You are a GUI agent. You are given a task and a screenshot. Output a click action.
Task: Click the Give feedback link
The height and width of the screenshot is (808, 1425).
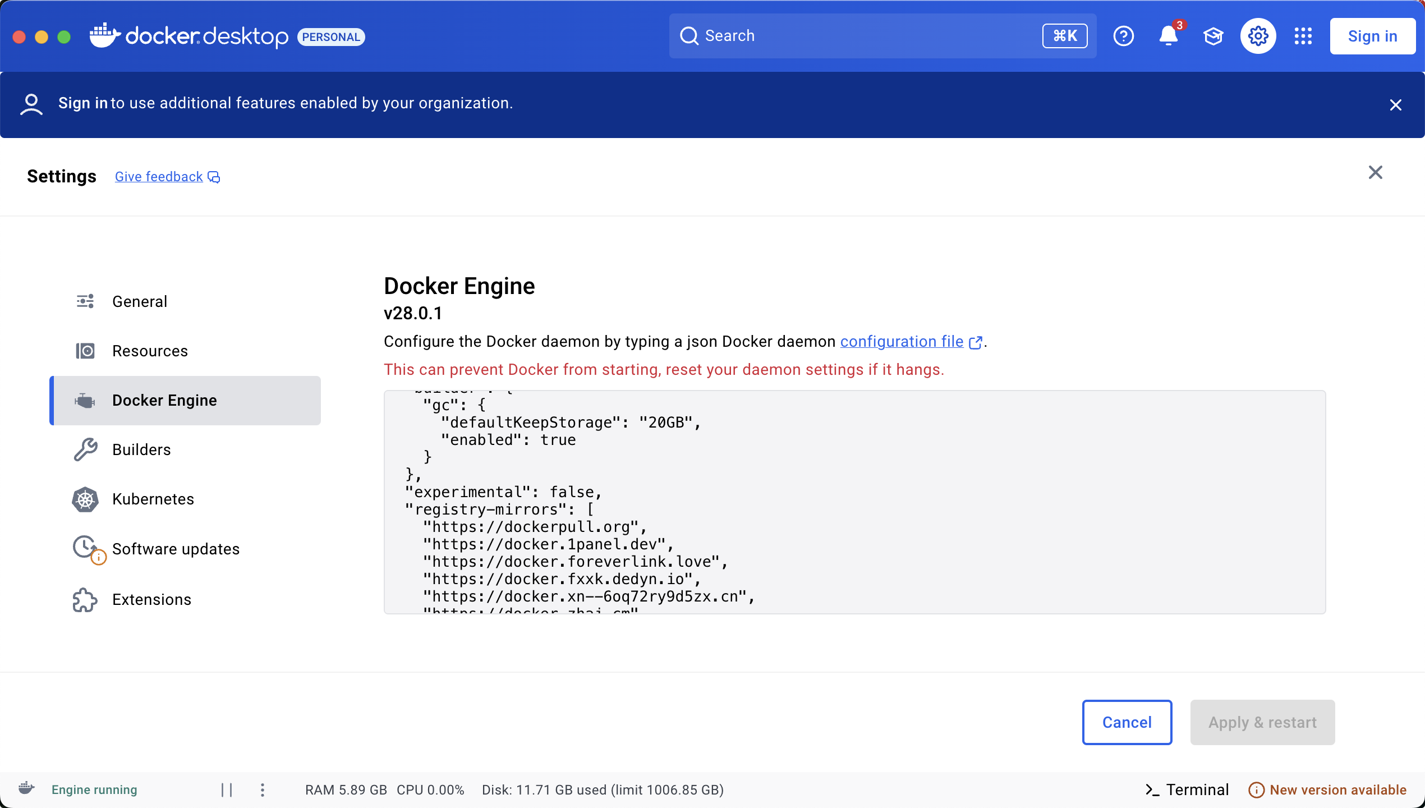coord(159,177)
